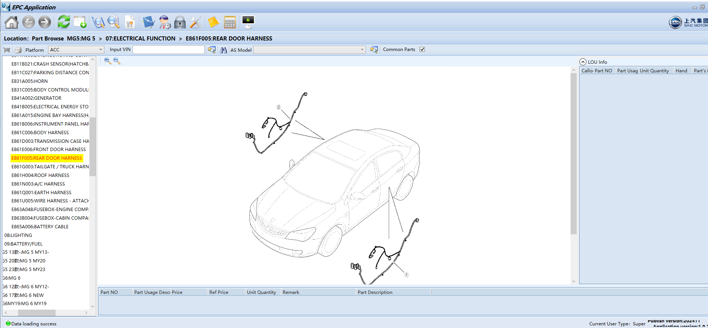The height and width of the screenshot is (328, 708).
Task: Open the blue notes and pen icon
Action: [148, 22]
